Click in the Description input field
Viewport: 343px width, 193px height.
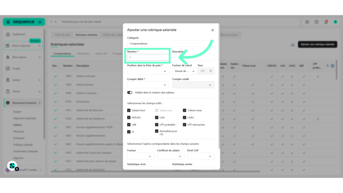point(193,57)
